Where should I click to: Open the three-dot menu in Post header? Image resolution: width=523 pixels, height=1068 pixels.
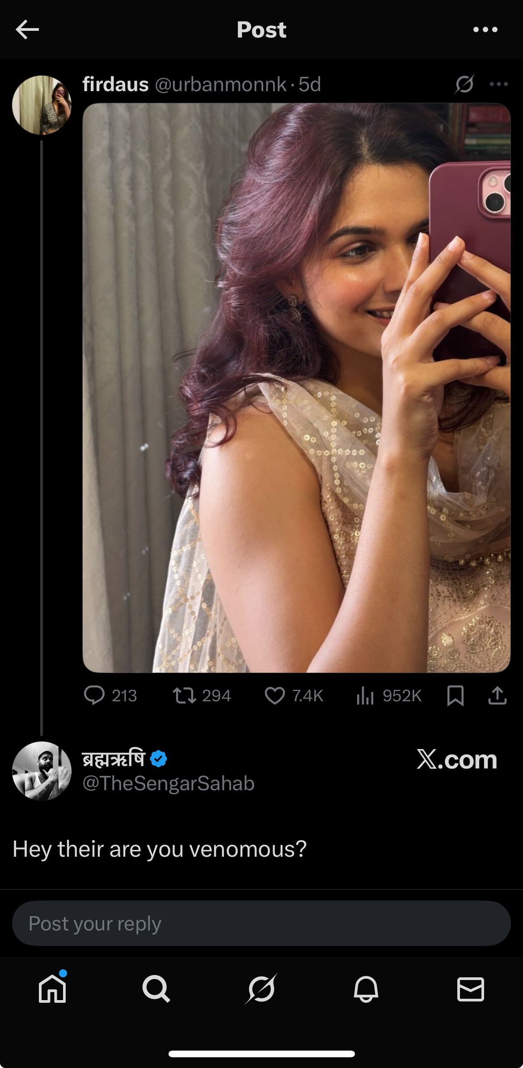(485, 30)
